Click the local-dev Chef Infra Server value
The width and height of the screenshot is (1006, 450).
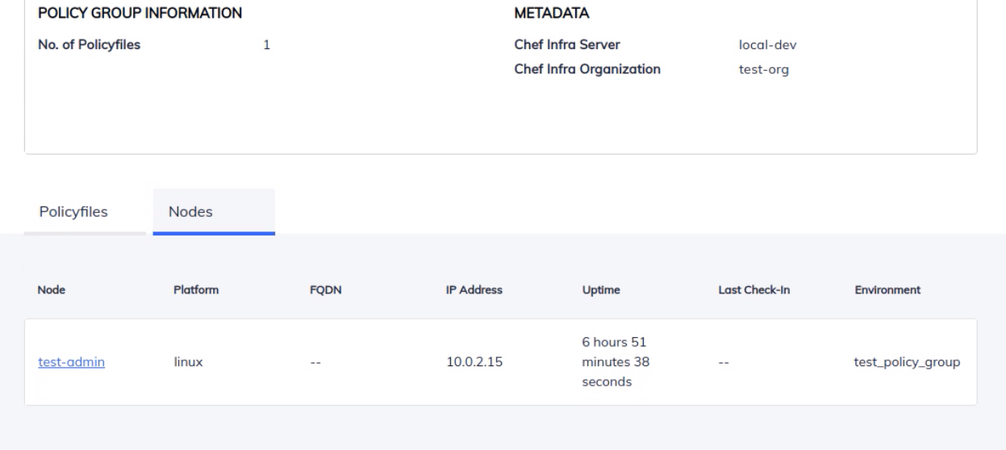(x=762, y=45)
